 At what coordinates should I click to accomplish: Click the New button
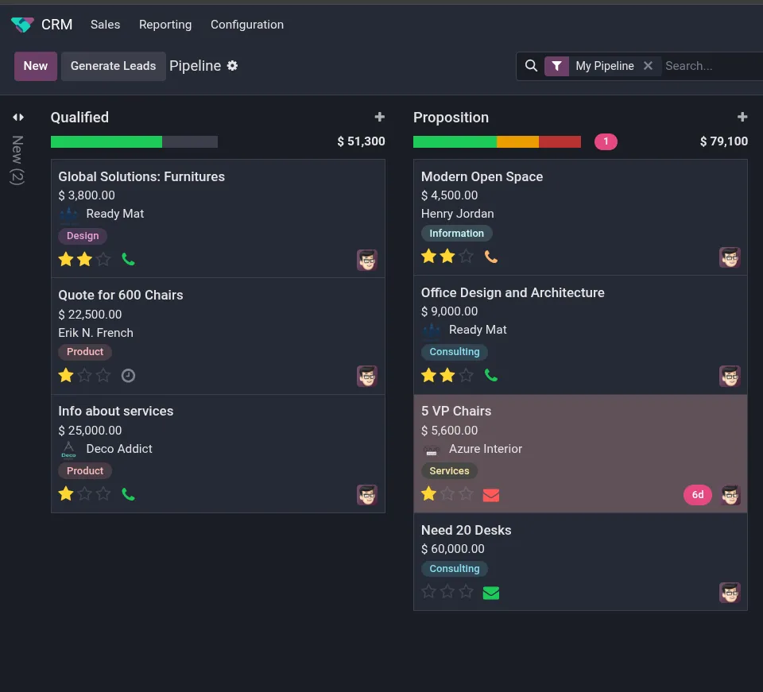[36, 66]
